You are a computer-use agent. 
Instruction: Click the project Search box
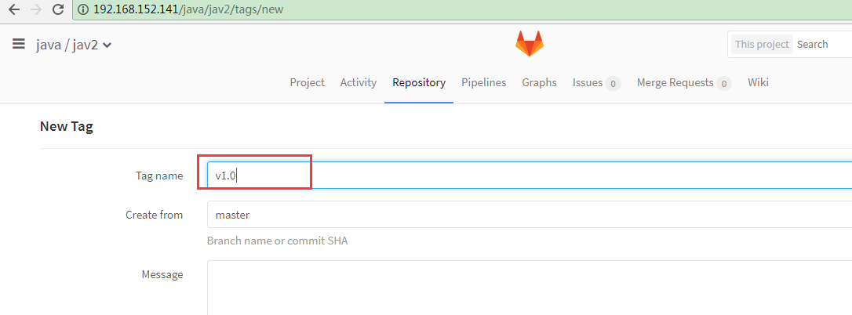[822, 45]
